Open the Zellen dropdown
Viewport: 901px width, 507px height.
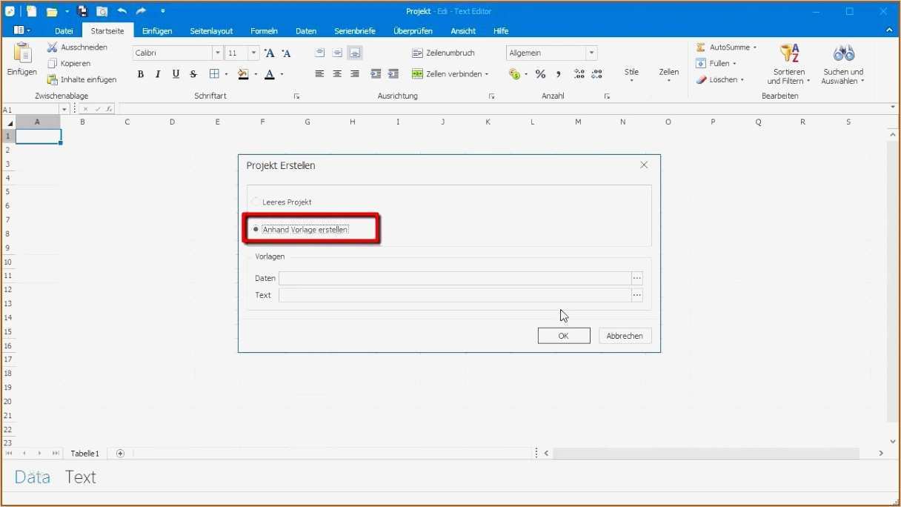pyautogui.click(x=669, y=74)
